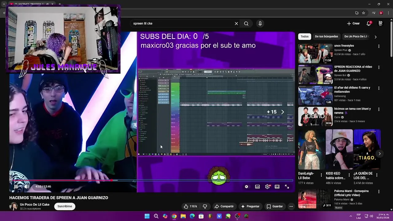Open 'hicimos un tema con bhavi' title

point(352,111)
